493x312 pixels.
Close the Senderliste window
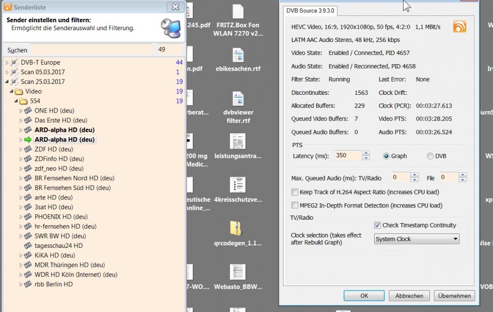coord(175,7)
